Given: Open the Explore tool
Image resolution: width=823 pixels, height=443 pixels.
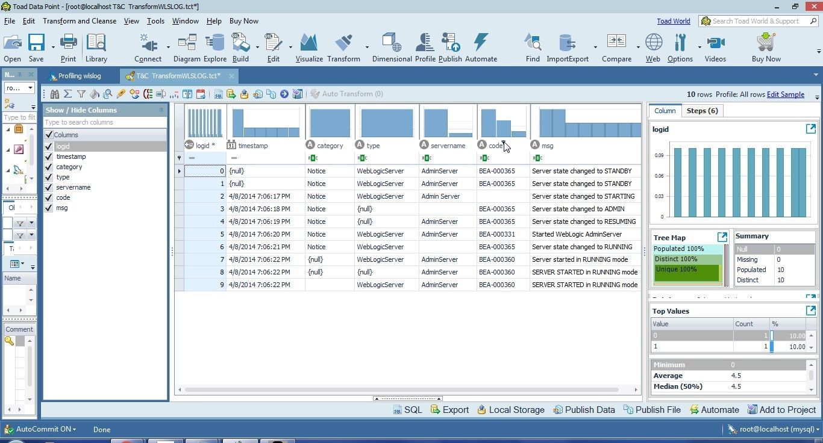Looking at the screenshot, I should tap(214, 48).
